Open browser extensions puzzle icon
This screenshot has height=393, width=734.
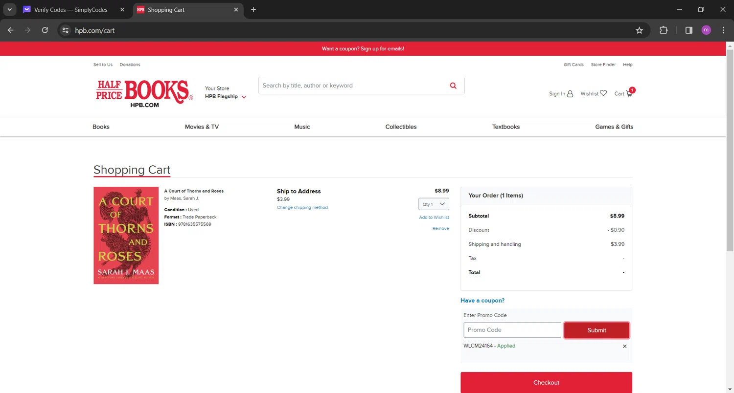(664, 30)
